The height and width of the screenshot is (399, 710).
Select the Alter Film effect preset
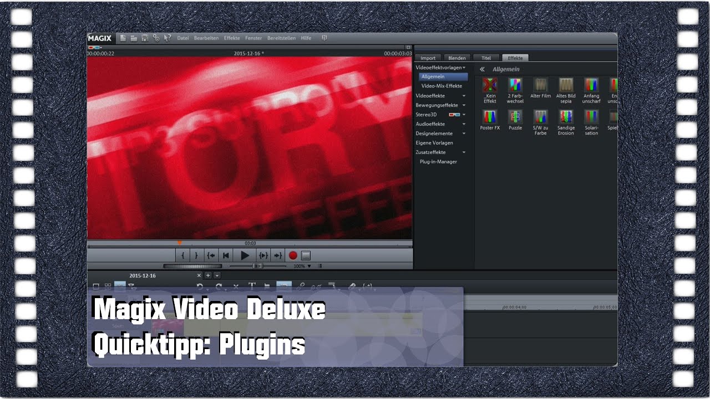click(541, 89)
